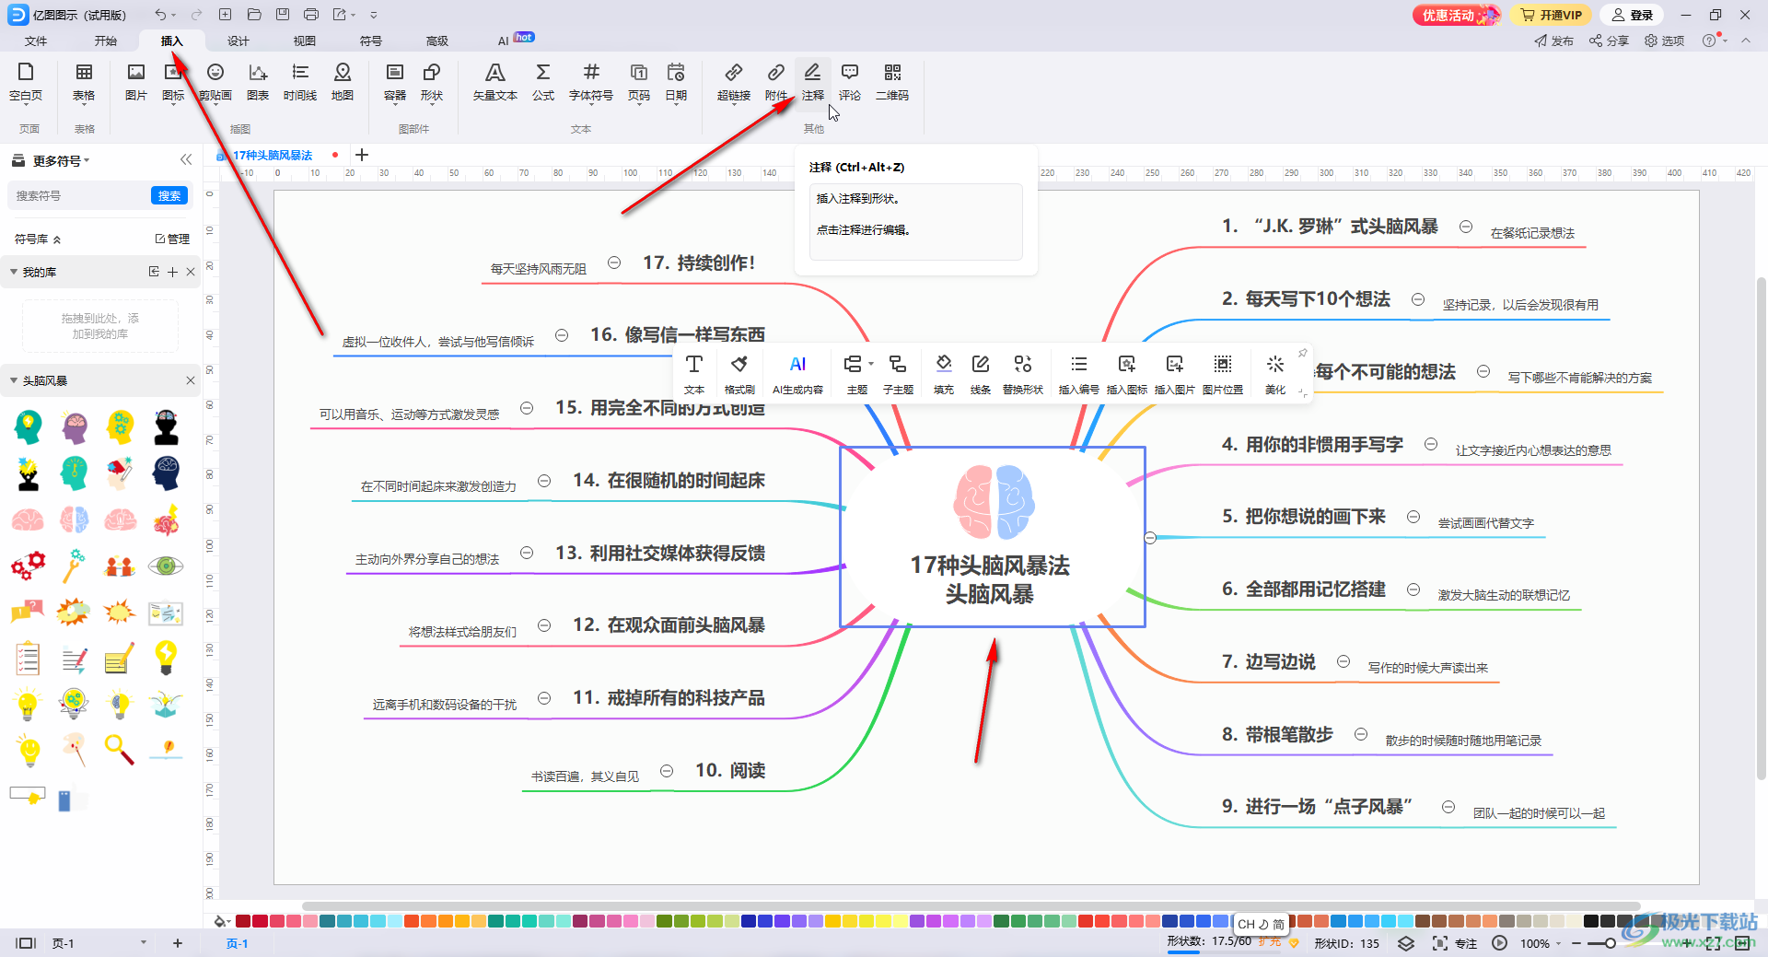1768x957 pixels.
Task: Insert a timeline with 时间线
Action: (300, 81)
